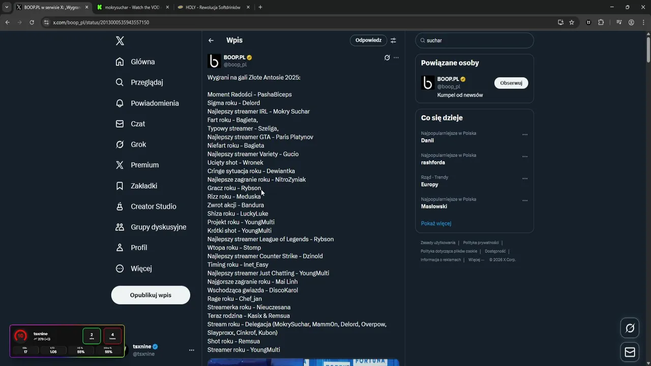
Task: Click search field containing suchar
Action: (475, 40)
